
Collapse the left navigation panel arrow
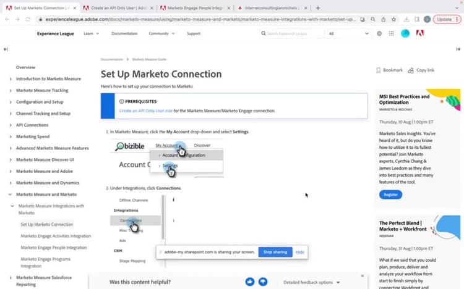click(6, 49)
